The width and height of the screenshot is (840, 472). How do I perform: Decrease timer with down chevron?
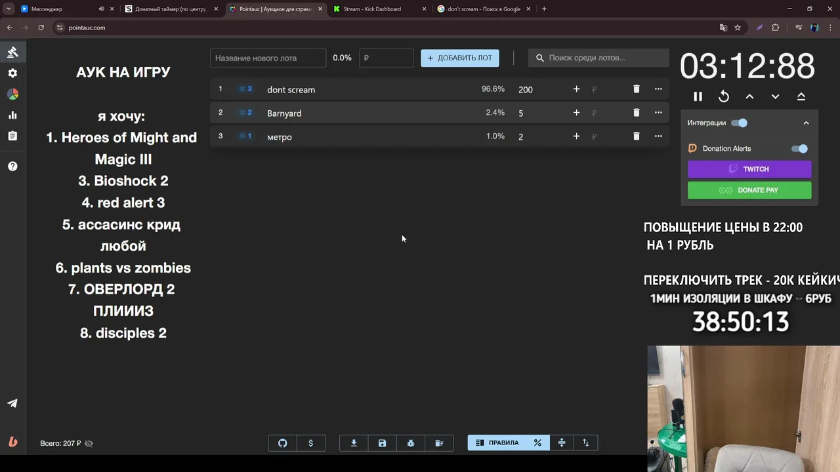tap(775, 96)
